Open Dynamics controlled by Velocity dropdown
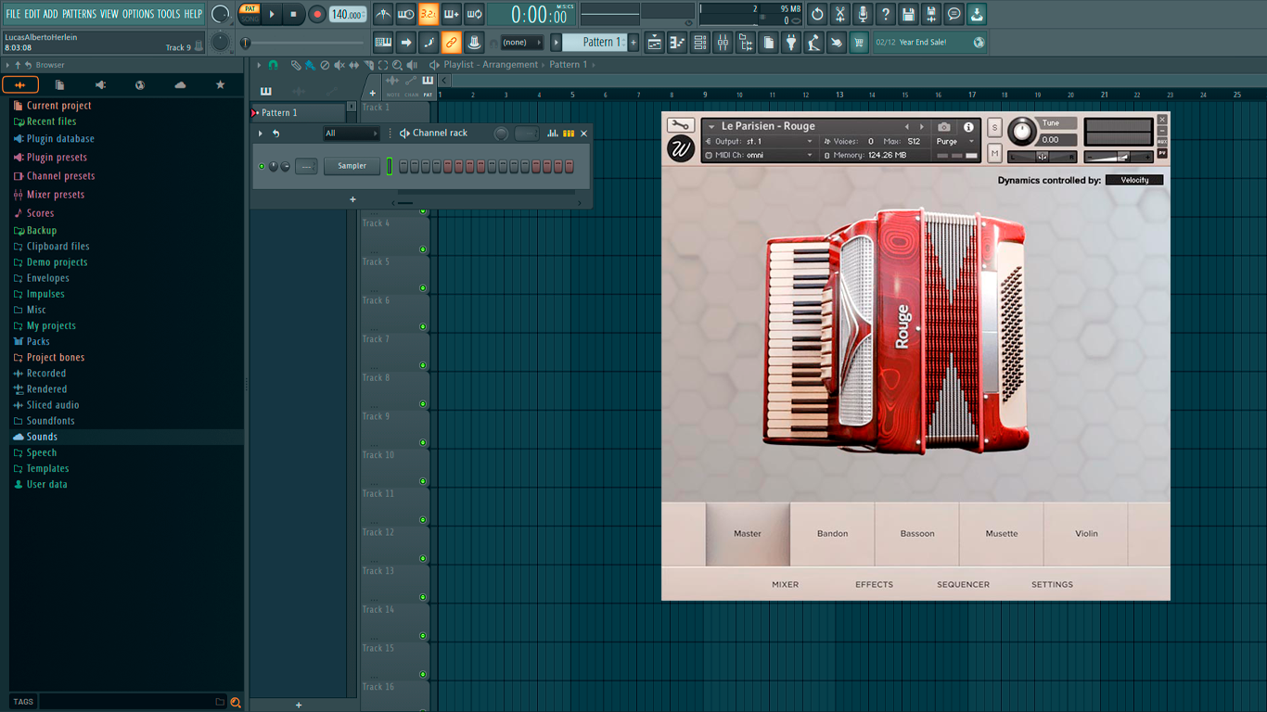The height and width of the screenshot is (712, 1267). [x=1134, y=180]
